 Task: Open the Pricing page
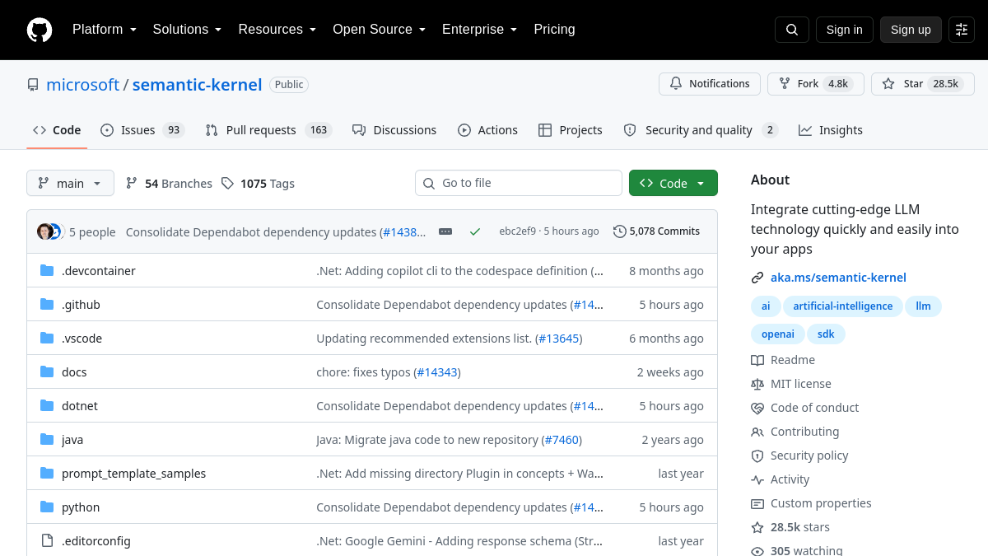click(554, 30)
